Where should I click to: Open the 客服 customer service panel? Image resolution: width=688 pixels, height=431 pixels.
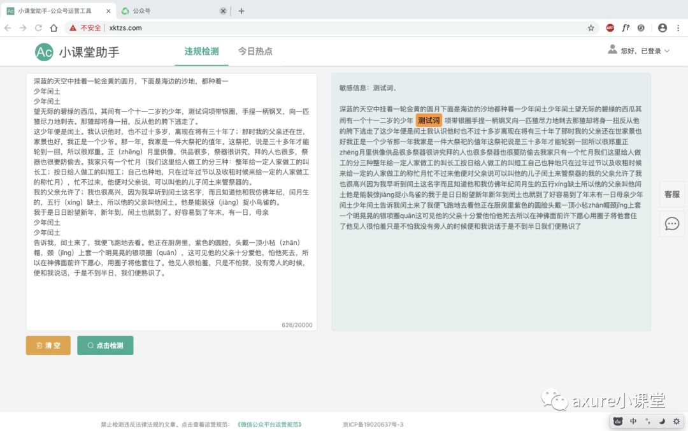tap(672, 194)
